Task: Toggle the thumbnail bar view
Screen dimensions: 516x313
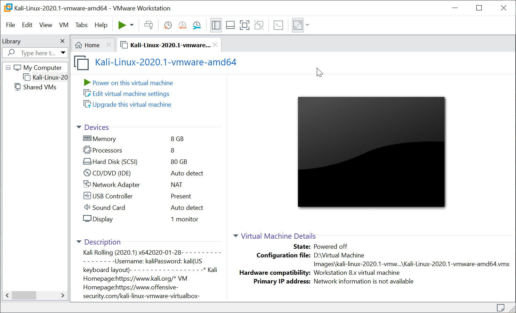Action: (x=230, y=25)
